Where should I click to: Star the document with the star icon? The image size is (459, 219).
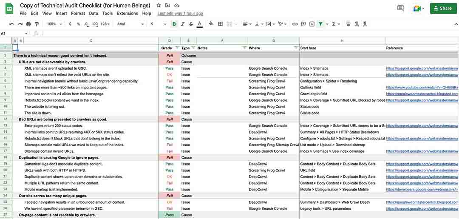pos(159,5)
